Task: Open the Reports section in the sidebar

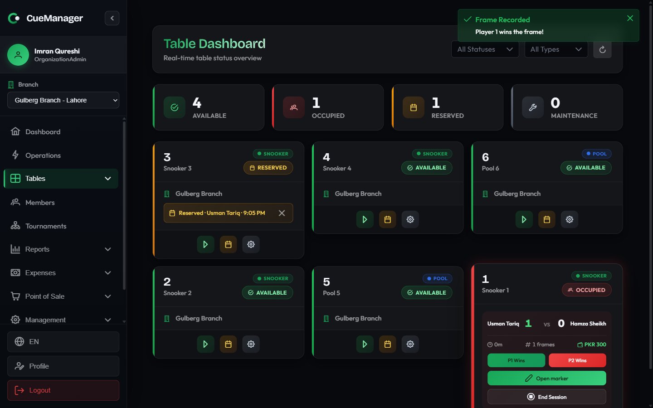Action: click(61, 249)
